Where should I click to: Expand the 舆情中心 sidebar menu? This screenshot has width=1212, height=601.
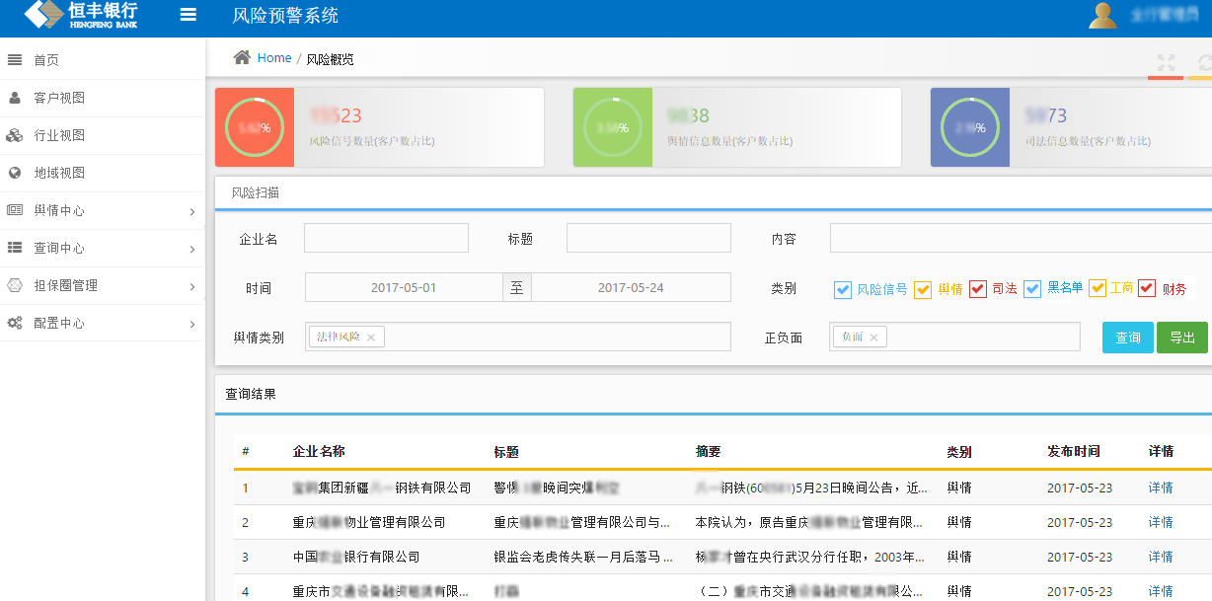tap(102, 210)
